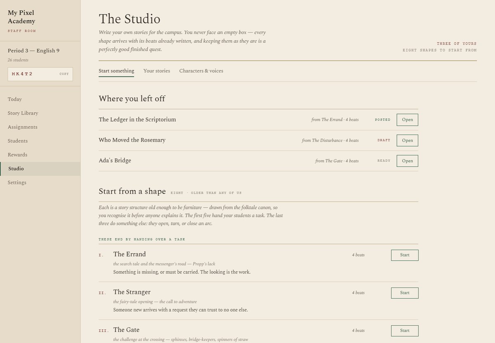Open The Ledger in the Scriptorium story
The image size is (495, 343).
tap(407, 120)
